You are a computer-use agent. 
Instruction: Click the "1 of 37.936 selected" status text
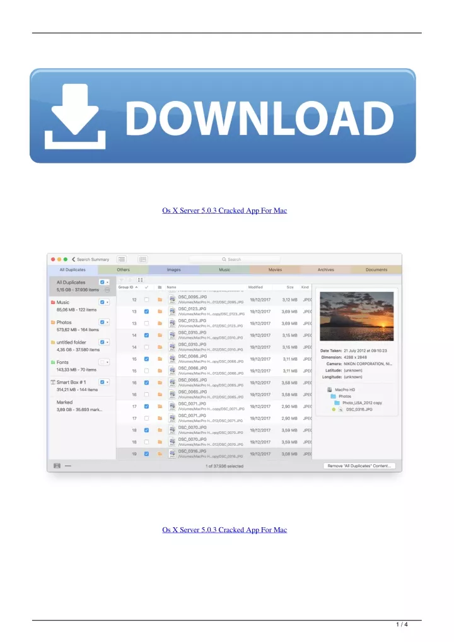click(224, 466)
